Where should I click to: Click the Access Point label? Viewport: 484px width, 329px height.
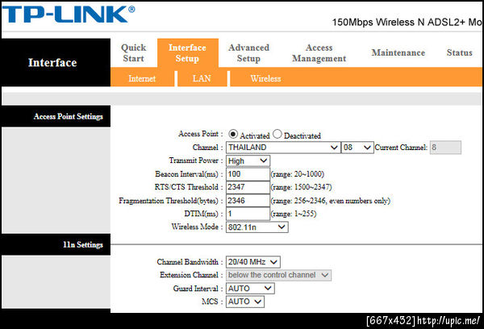[x=200, y=134]
